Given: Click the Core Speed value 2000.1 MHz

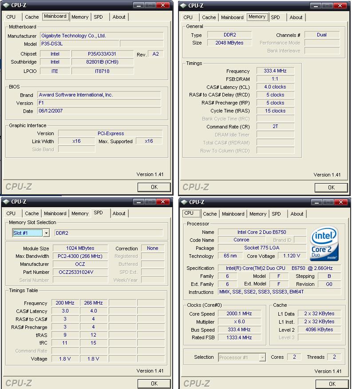Looking at the screenshot, I should [x=239, y=313].
